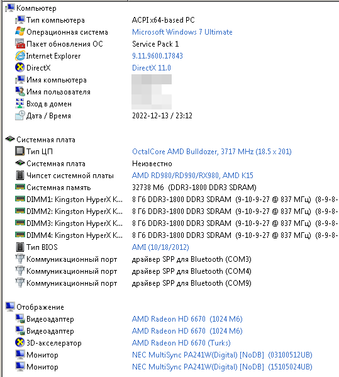Click the CPU chip icon next to Тип ЦП
The image size is (339, 377).
point(20,152)
